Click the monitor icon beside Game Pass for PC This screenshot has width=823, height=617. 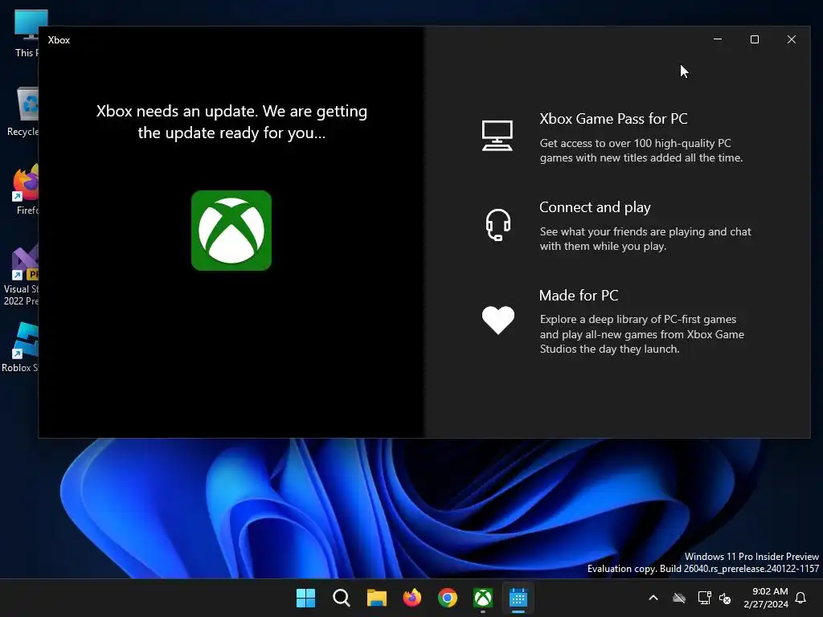click(x=497, y=135)
